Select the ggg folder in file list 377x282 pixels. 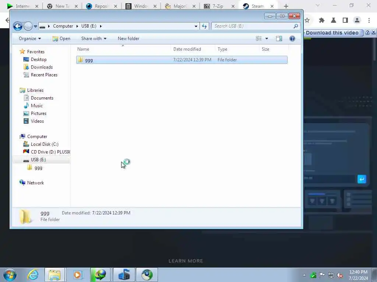[x=182, y=60]
